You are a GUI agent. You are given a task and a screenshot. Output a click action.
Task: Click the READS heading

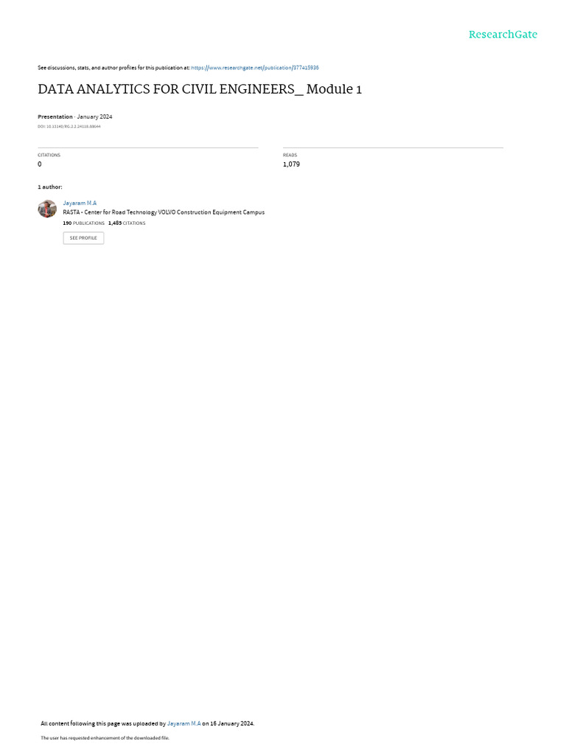[290, 155]
